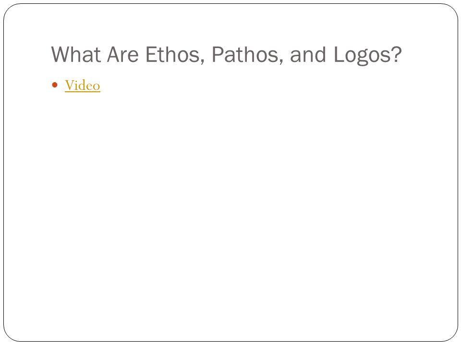
Task: Click the capital "L" in Logos
Action: point(339,54)
